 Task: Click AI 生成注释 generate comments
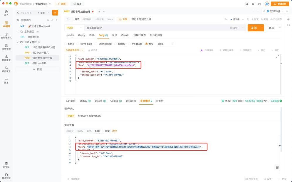point(207,50)
